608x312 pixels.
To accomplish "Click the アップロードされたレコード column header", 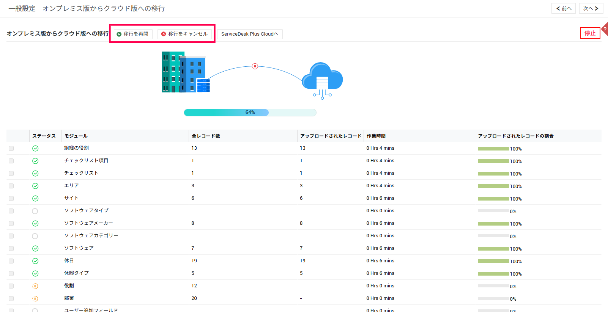I will (x=331, y=136).
